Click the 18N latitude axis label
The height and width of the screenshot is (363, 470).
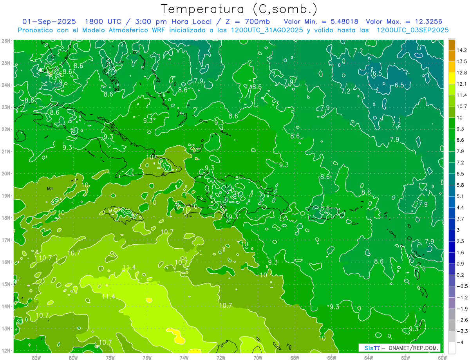tap(6, 218)
